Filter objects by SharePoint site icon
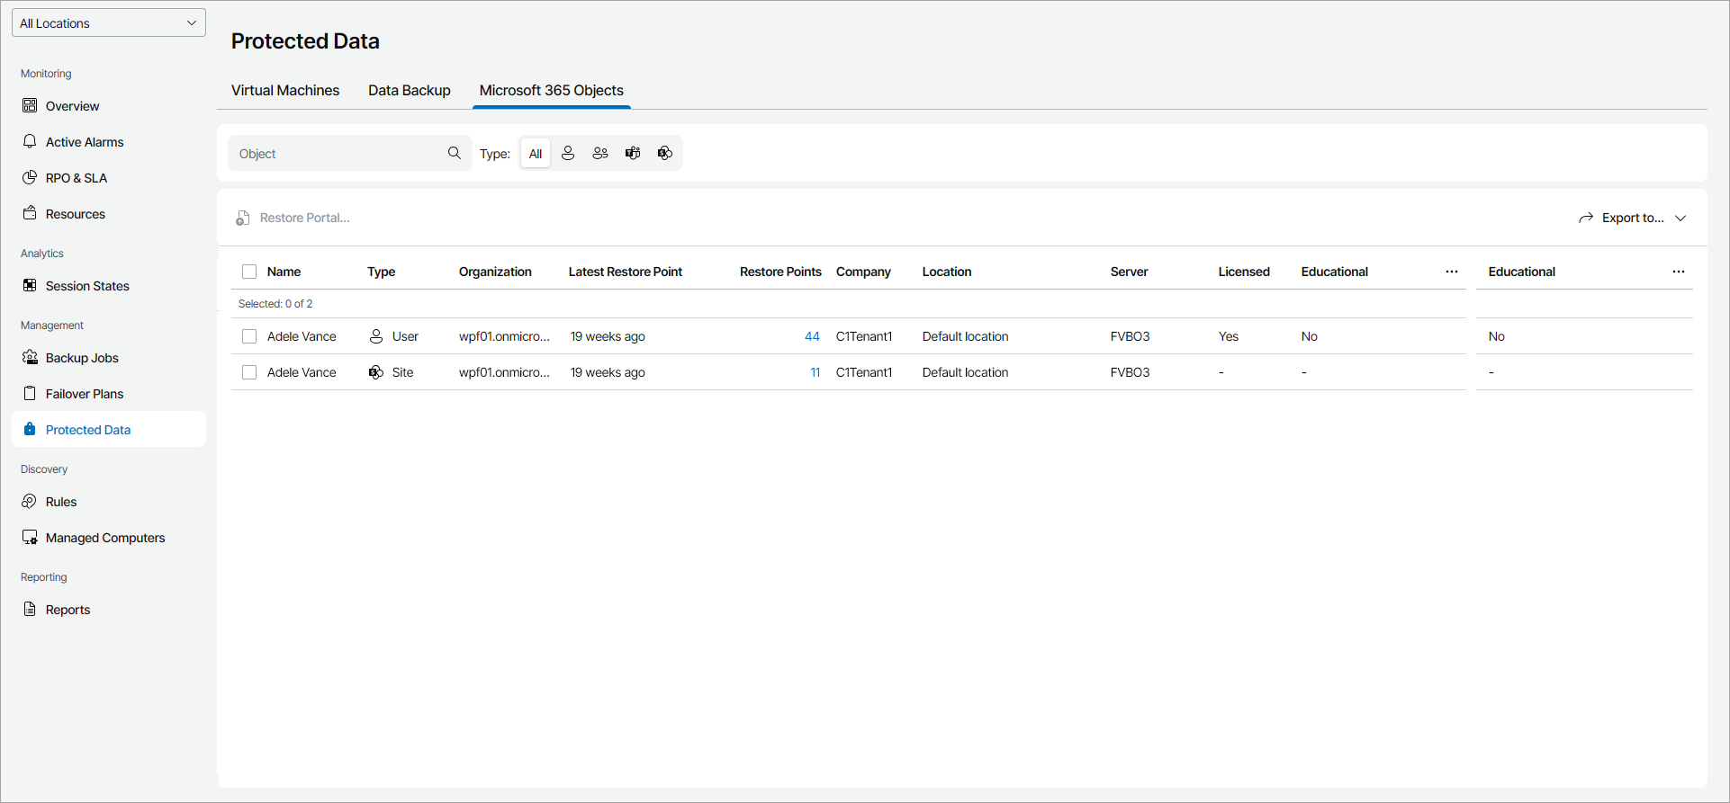 coord(665,154)
